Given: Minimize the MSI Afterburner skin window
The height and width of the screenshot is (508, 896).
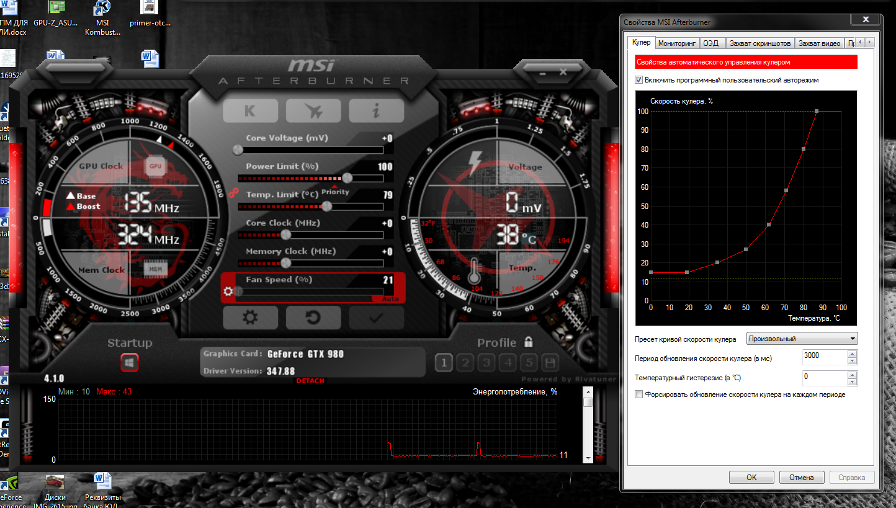Looking at the screenshot, I should click(543, 73).
